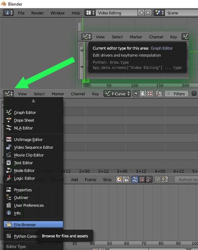Add a new screen layout with plus

point(141,13)
